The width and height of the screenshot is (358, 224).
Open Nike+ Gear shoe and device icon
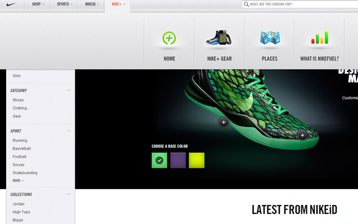[219, 37]
